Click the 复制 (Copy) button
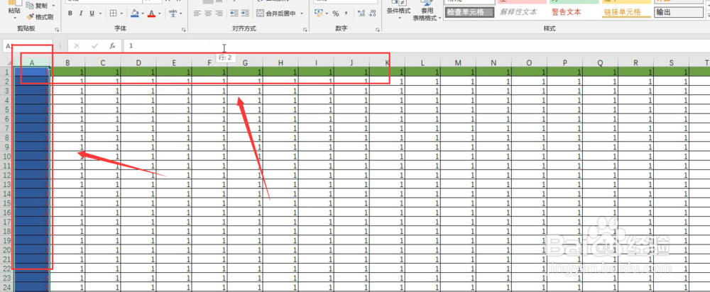 (x=37, y=6)
